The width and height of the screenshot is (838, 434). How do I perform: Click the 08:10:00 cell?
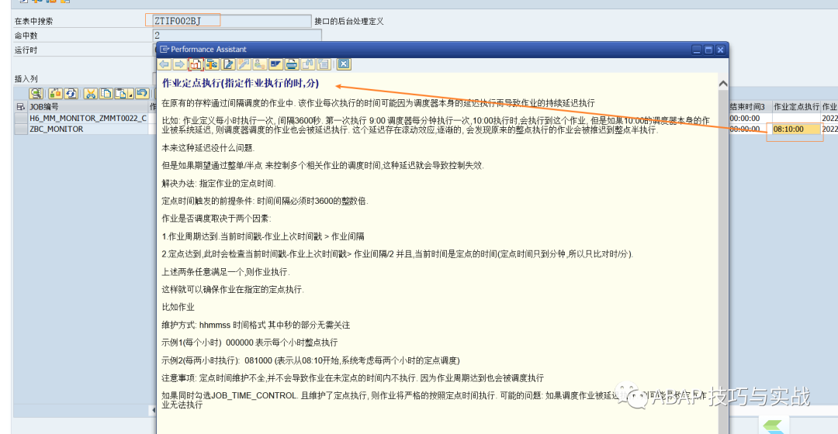[x=796, y=129]
